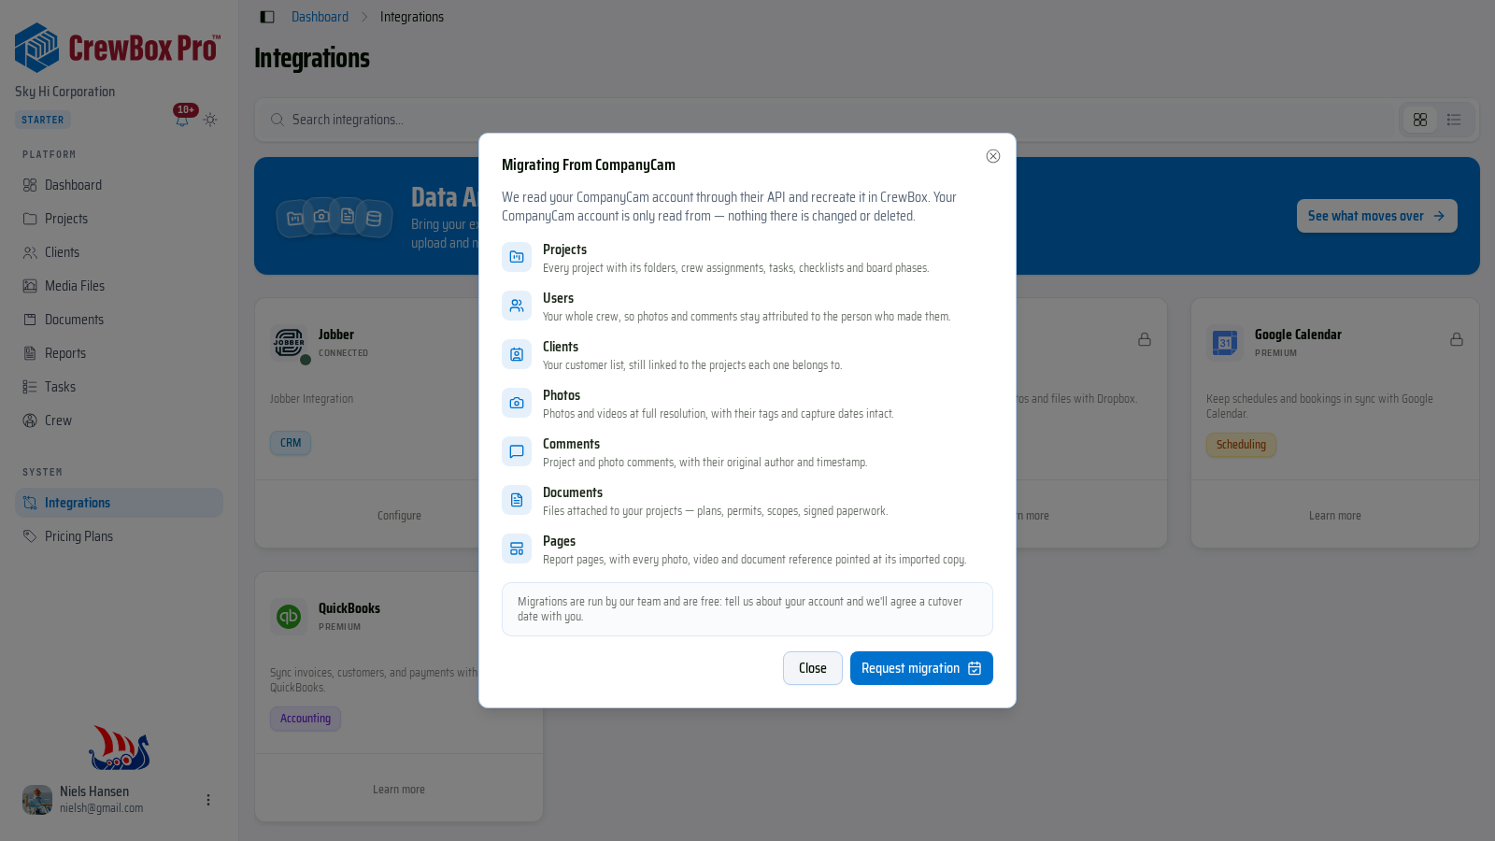Click Configure on the Jobber card
This screenshot has width=1495, height=841.
coord(399,516)
